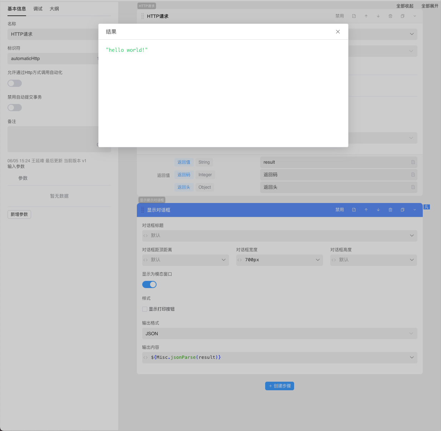Click the 新增参数 button
Image resolution: width=441 pixels, height=431 pixels.
tap(19, 214)
